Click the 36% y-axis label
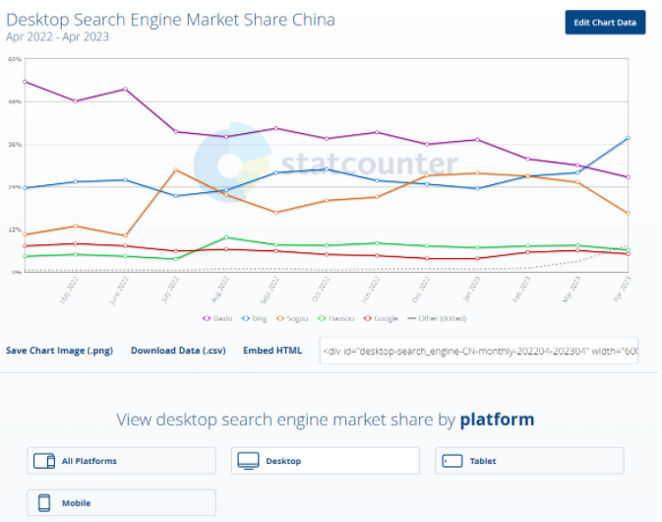Screen dimensions: 662x522 click(15, 146)
